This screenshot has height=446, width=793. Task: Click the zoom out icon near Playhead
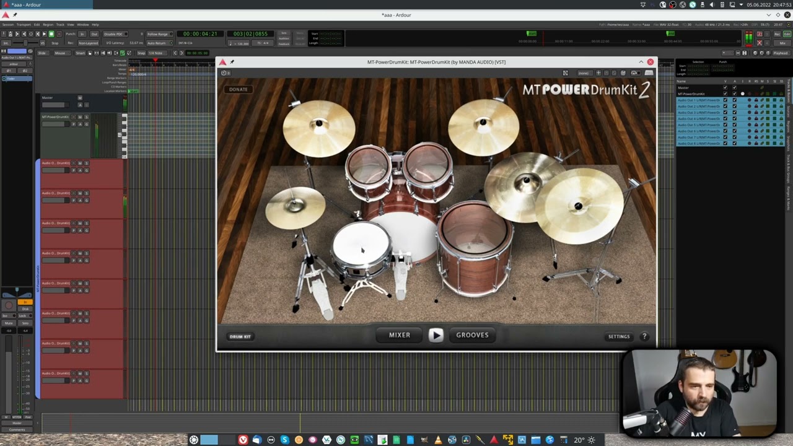pos(755,53)
